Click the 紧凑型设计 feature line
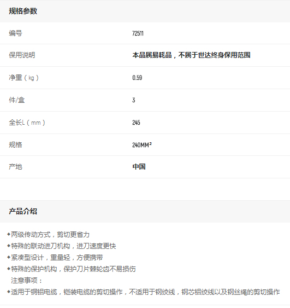290x308 pixels. (55, 258)
